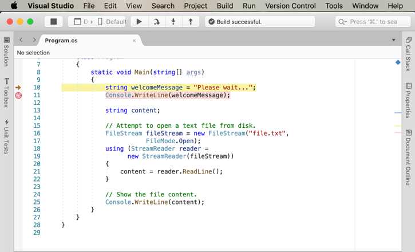Step over the current line
The width and height of the screenshot is (415, 252).
[x=157, y=21]
